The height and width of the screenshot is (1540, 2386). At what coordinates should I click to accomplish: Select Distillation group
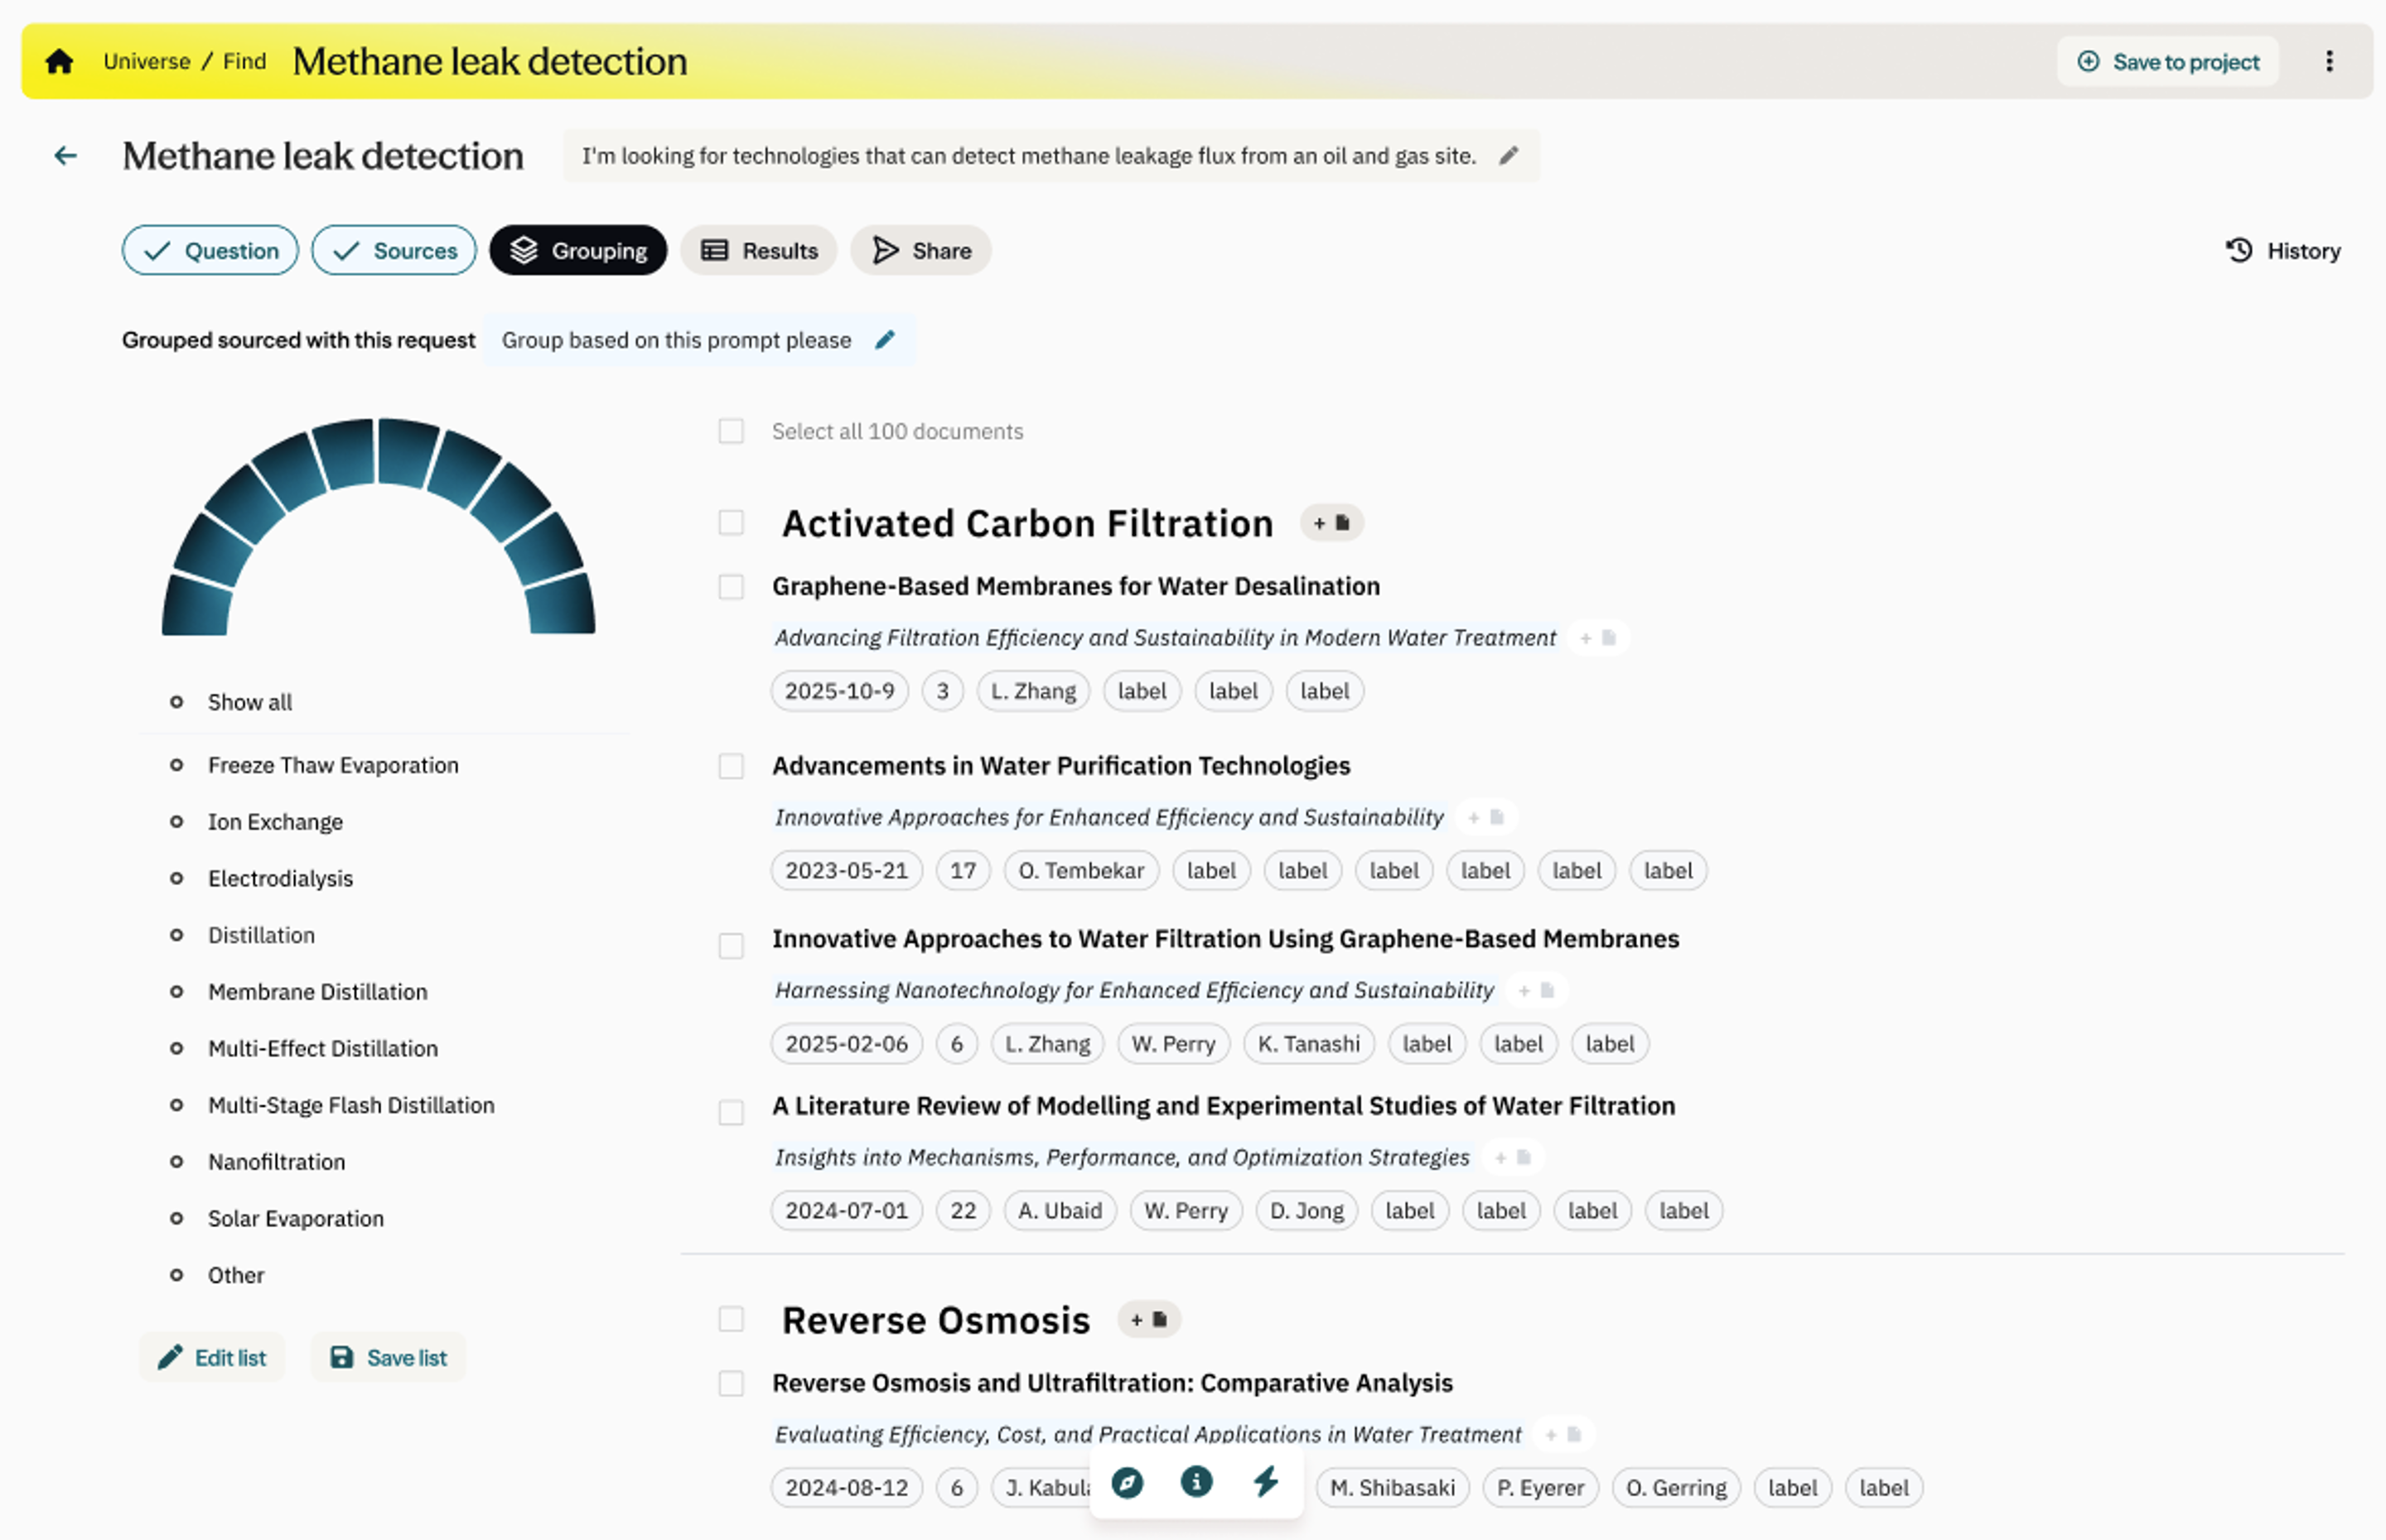(x=261, y=936)
